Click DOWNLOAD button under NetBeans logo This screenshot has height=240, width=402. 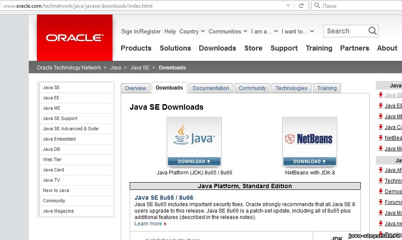pyautogui.click(x=310, y=162)
